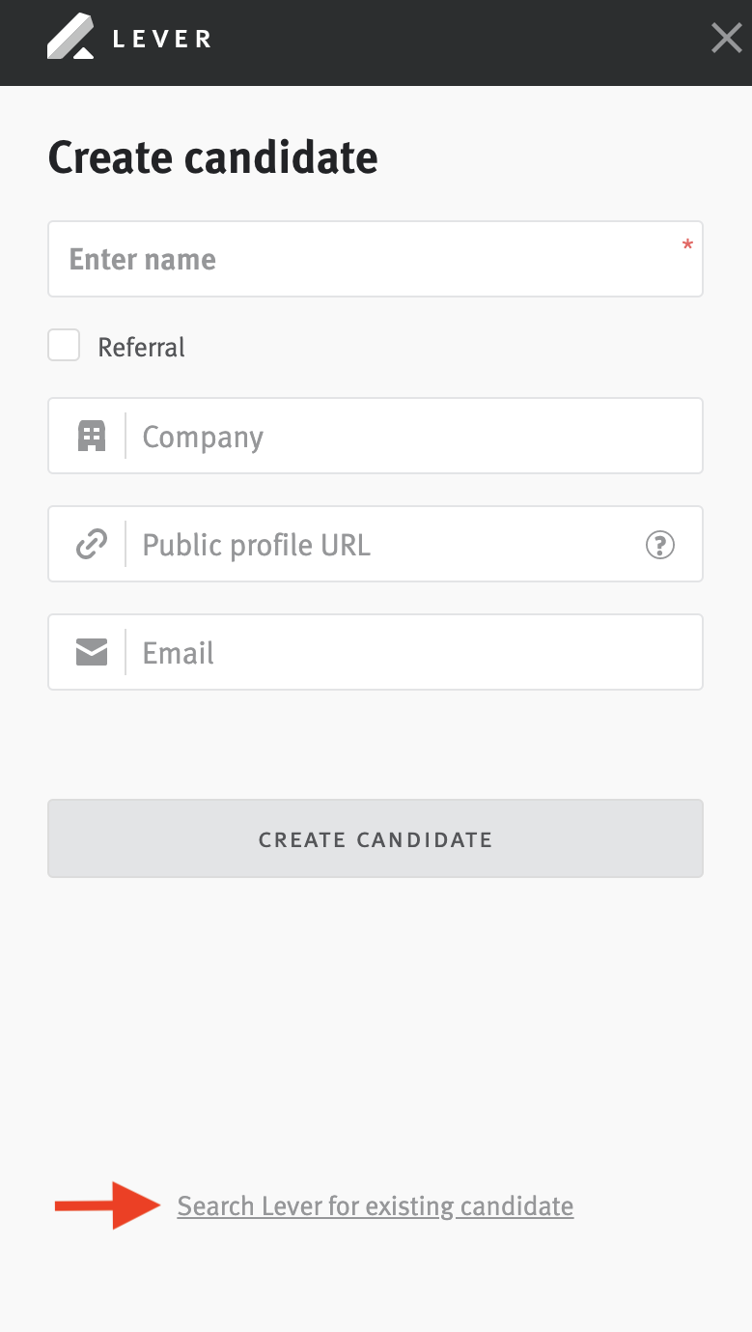Click the white diagonal pencil logo mark
This screenshot has height=1332, width=752.
(x=68, y=38)
